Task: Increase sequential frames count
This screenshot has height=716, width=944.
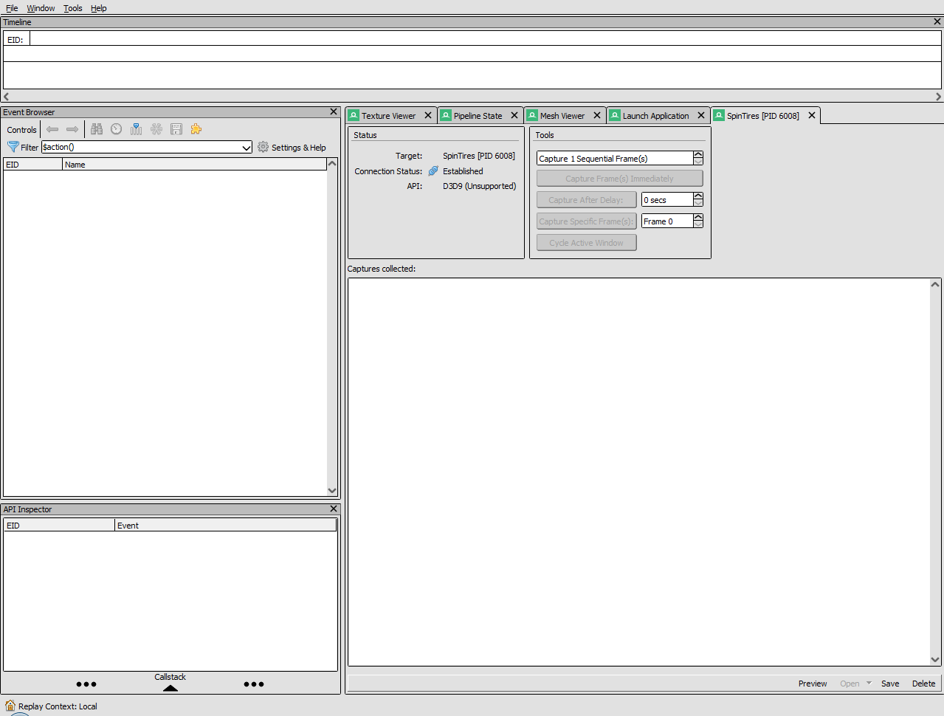Action: pos(698,155)
